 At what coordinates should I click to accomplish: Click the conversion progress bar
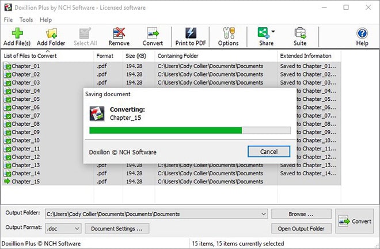(x=190, y=130)
